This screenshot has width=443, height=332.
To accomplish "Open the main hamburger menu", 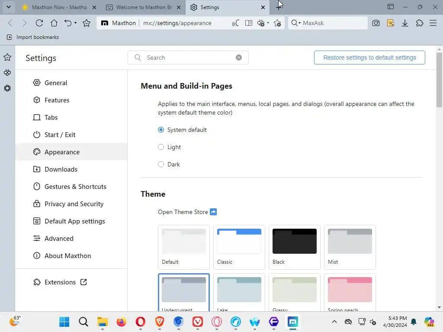I will [433, 23].
